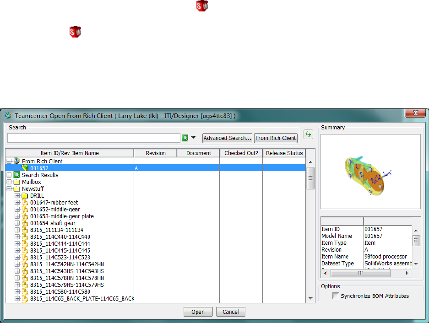Click the tree list scroll-down arrow
This screenshot has height=323, width=429.
point(310,298)
